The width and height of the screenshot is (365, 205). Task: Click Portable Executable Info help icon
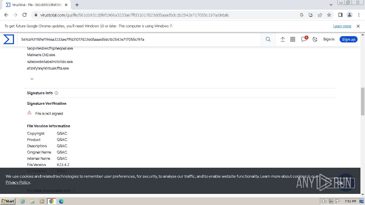click(74, 190)
